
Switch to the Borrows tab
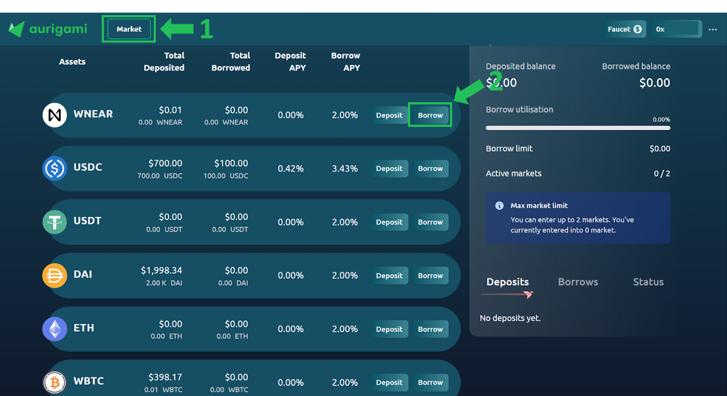click(578, 282)
